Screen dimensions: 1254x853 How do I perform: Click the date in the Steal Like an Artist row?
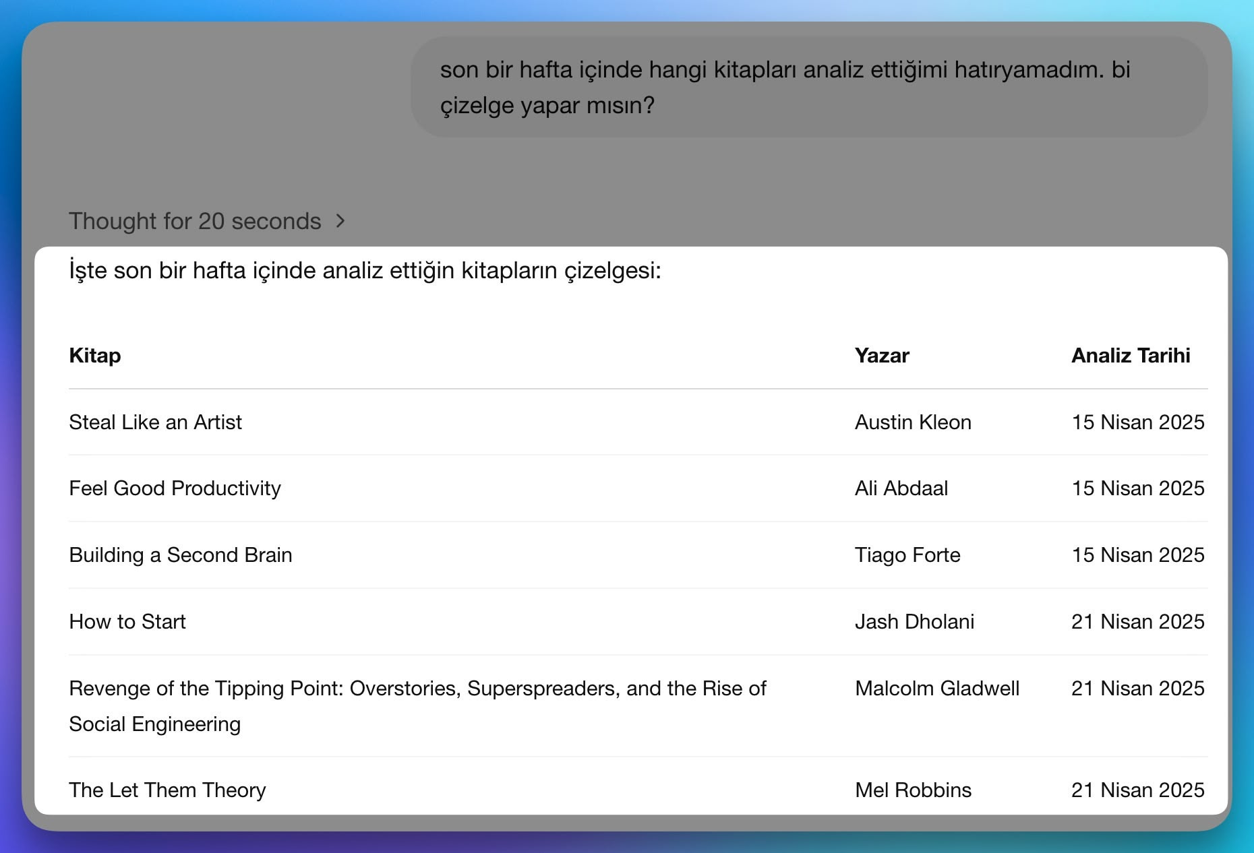[x=1138, y=422]
